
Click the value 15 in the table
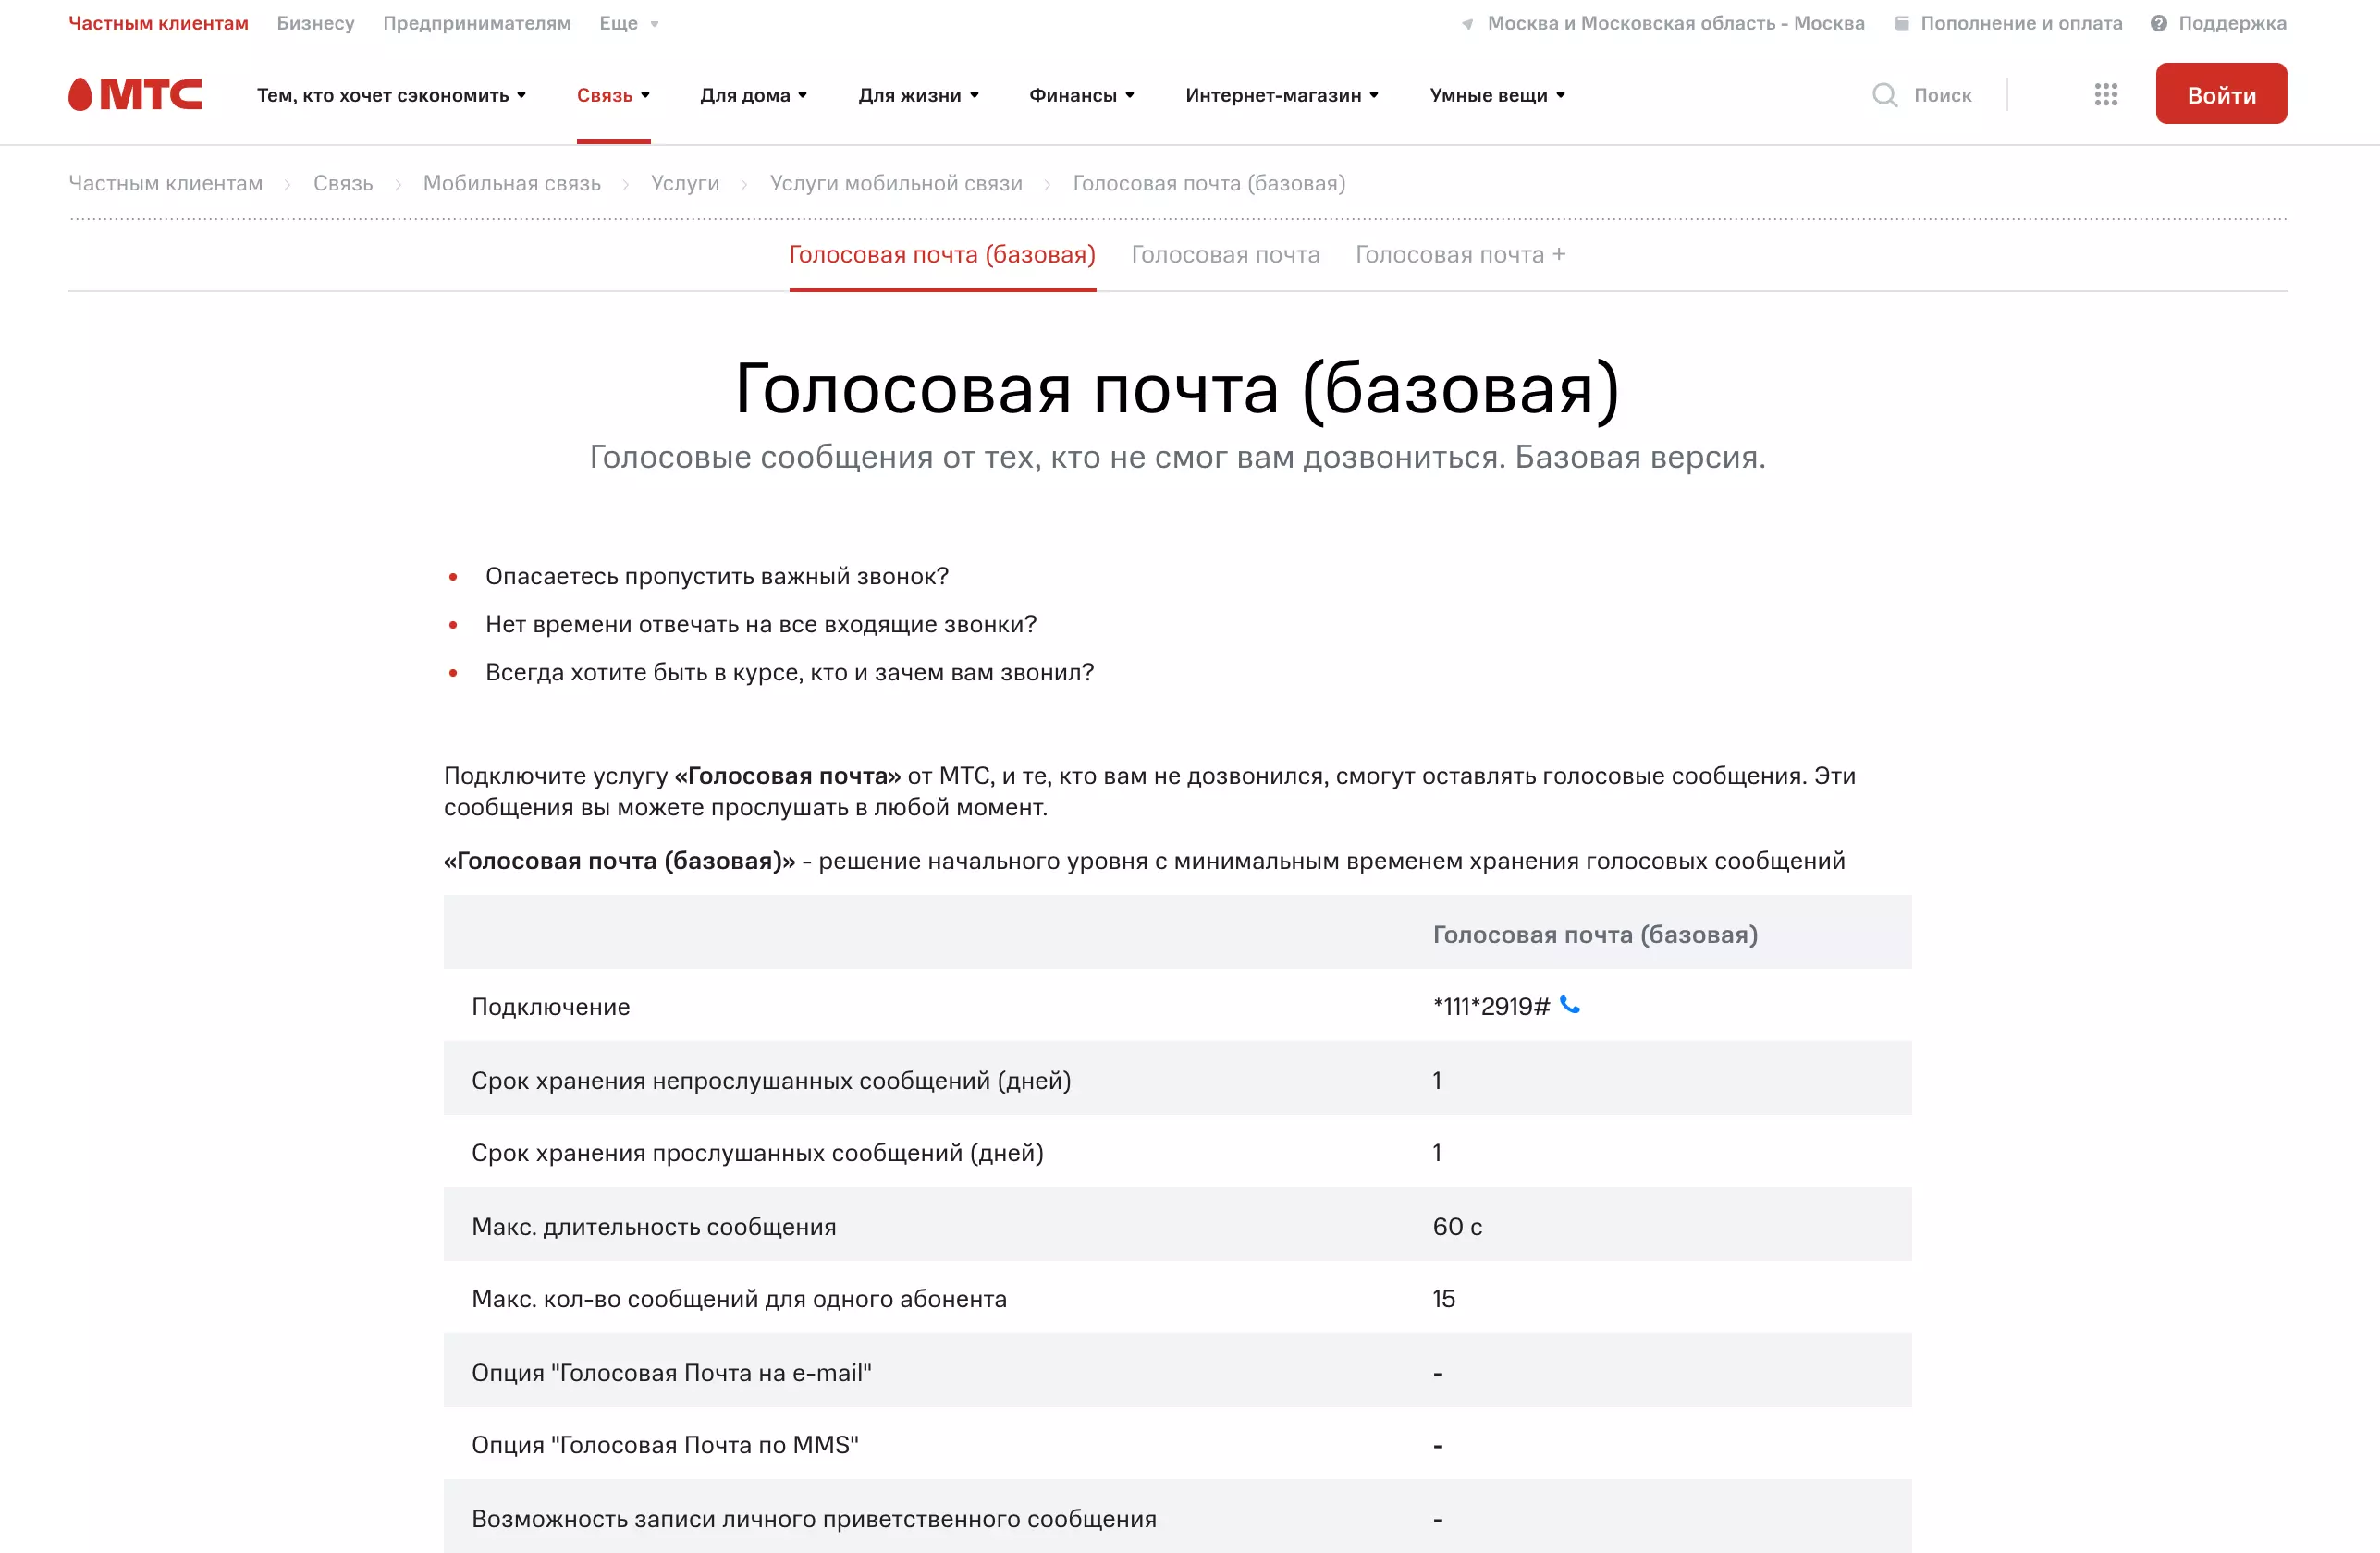tap(1443, 1298)
